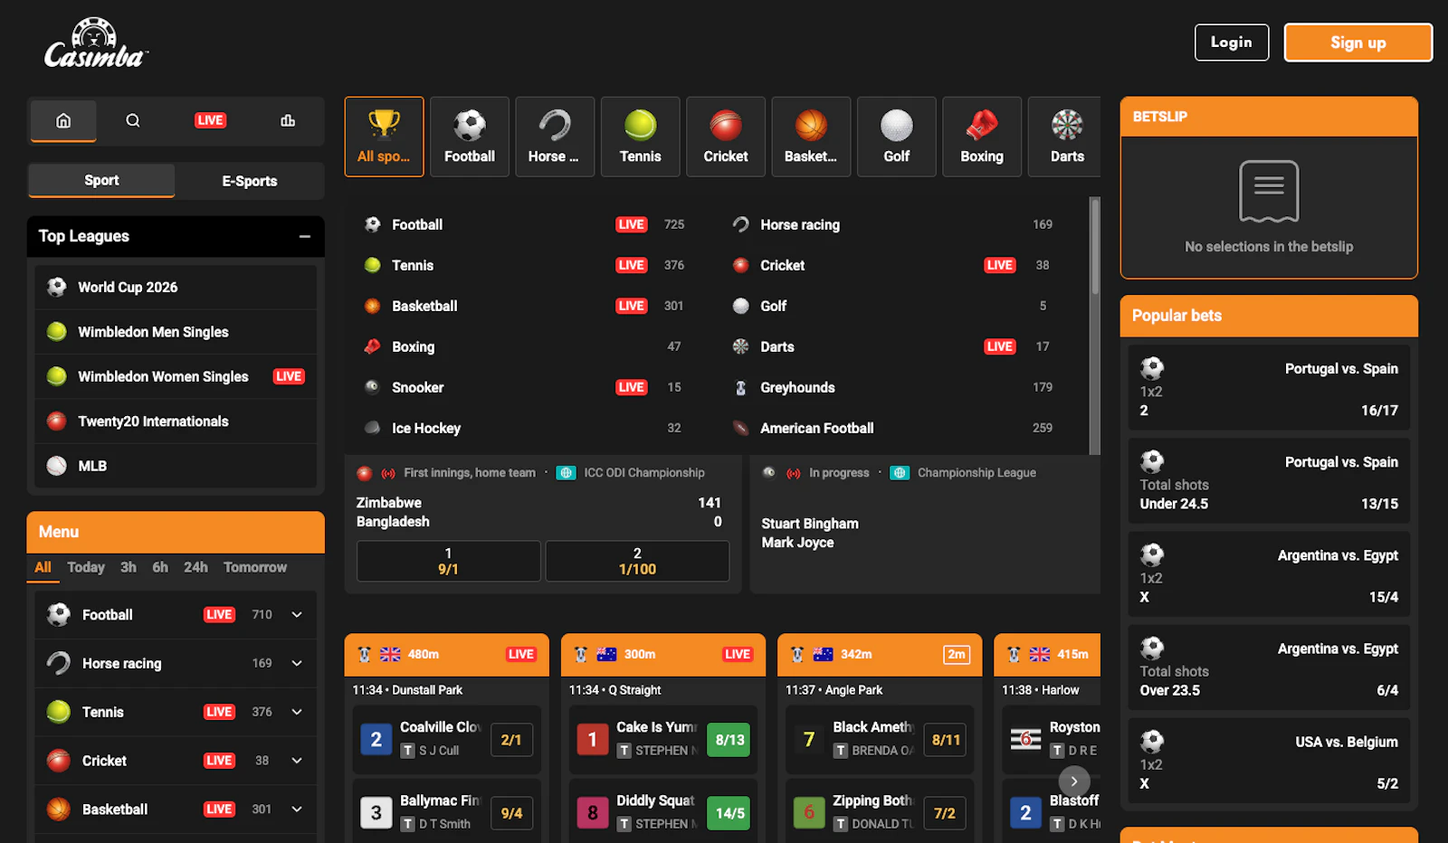Screen dimensions: 1448x843
Task: Select the Today time filter
Action: [x=86, y=567]
